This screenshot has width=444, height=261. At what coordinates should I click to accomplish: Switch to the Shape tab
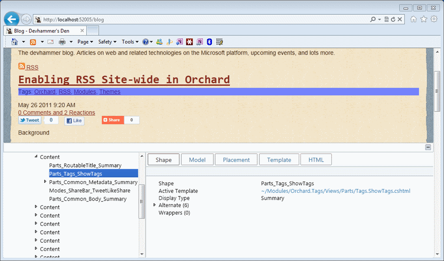[x=163, y=160]
